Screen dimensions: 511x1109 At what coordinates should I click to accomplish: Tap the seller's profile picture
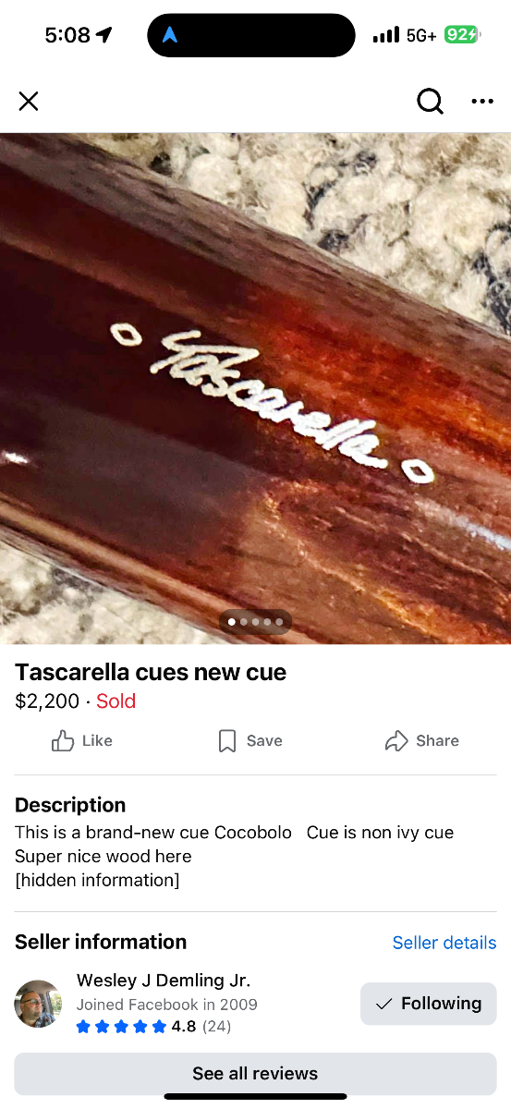click(39, 1004)
